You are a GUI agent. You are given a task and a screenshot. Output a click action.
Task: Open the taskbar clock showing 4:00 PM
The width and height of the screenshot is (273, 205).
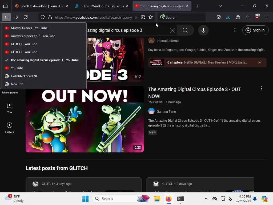[x=243, y=199]
